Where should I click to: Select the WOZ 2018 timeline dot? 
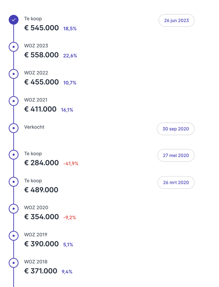(x=14, y=263)
